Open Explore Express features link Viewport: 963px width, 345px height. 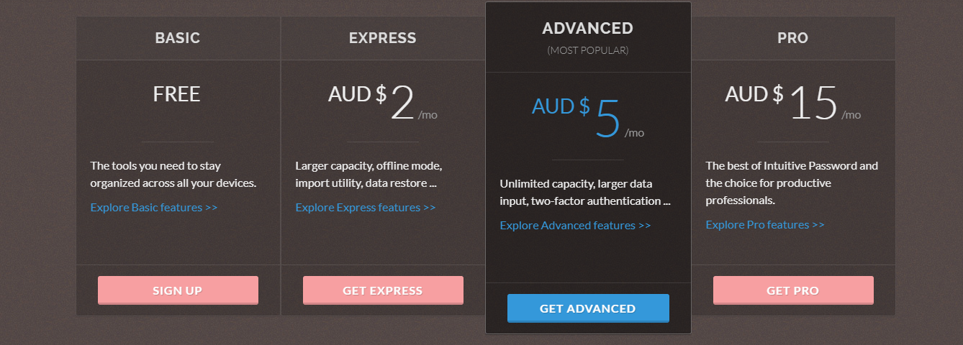pos(366,208)
